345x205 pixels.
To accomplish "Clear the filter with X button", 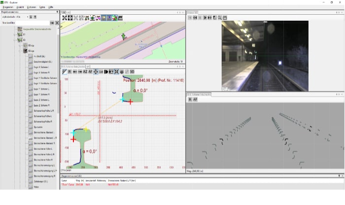I will pyautogui.click(x=57, y=23).
